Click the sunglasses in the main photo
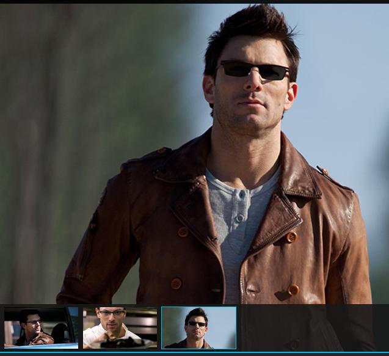 253,70
